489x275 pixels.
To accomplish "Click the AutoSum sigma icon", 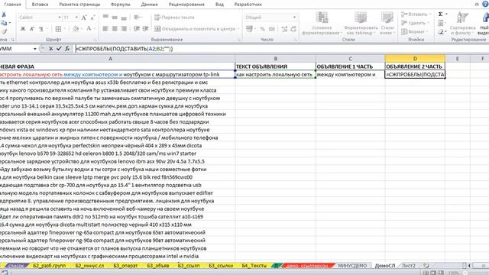I will click(440, 15).
